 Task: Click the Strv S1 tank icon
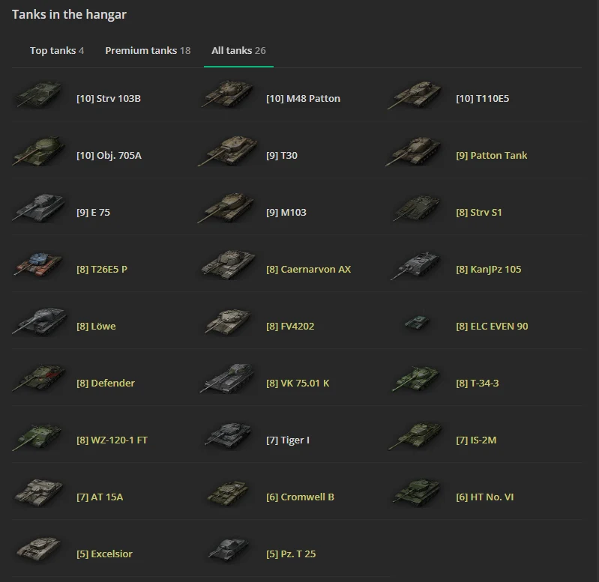(x=416, y=209)
